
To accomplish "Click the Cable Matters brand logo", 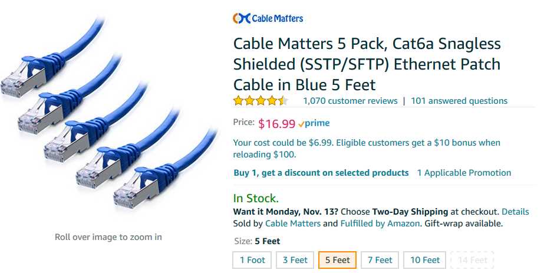I will [268, 18].
